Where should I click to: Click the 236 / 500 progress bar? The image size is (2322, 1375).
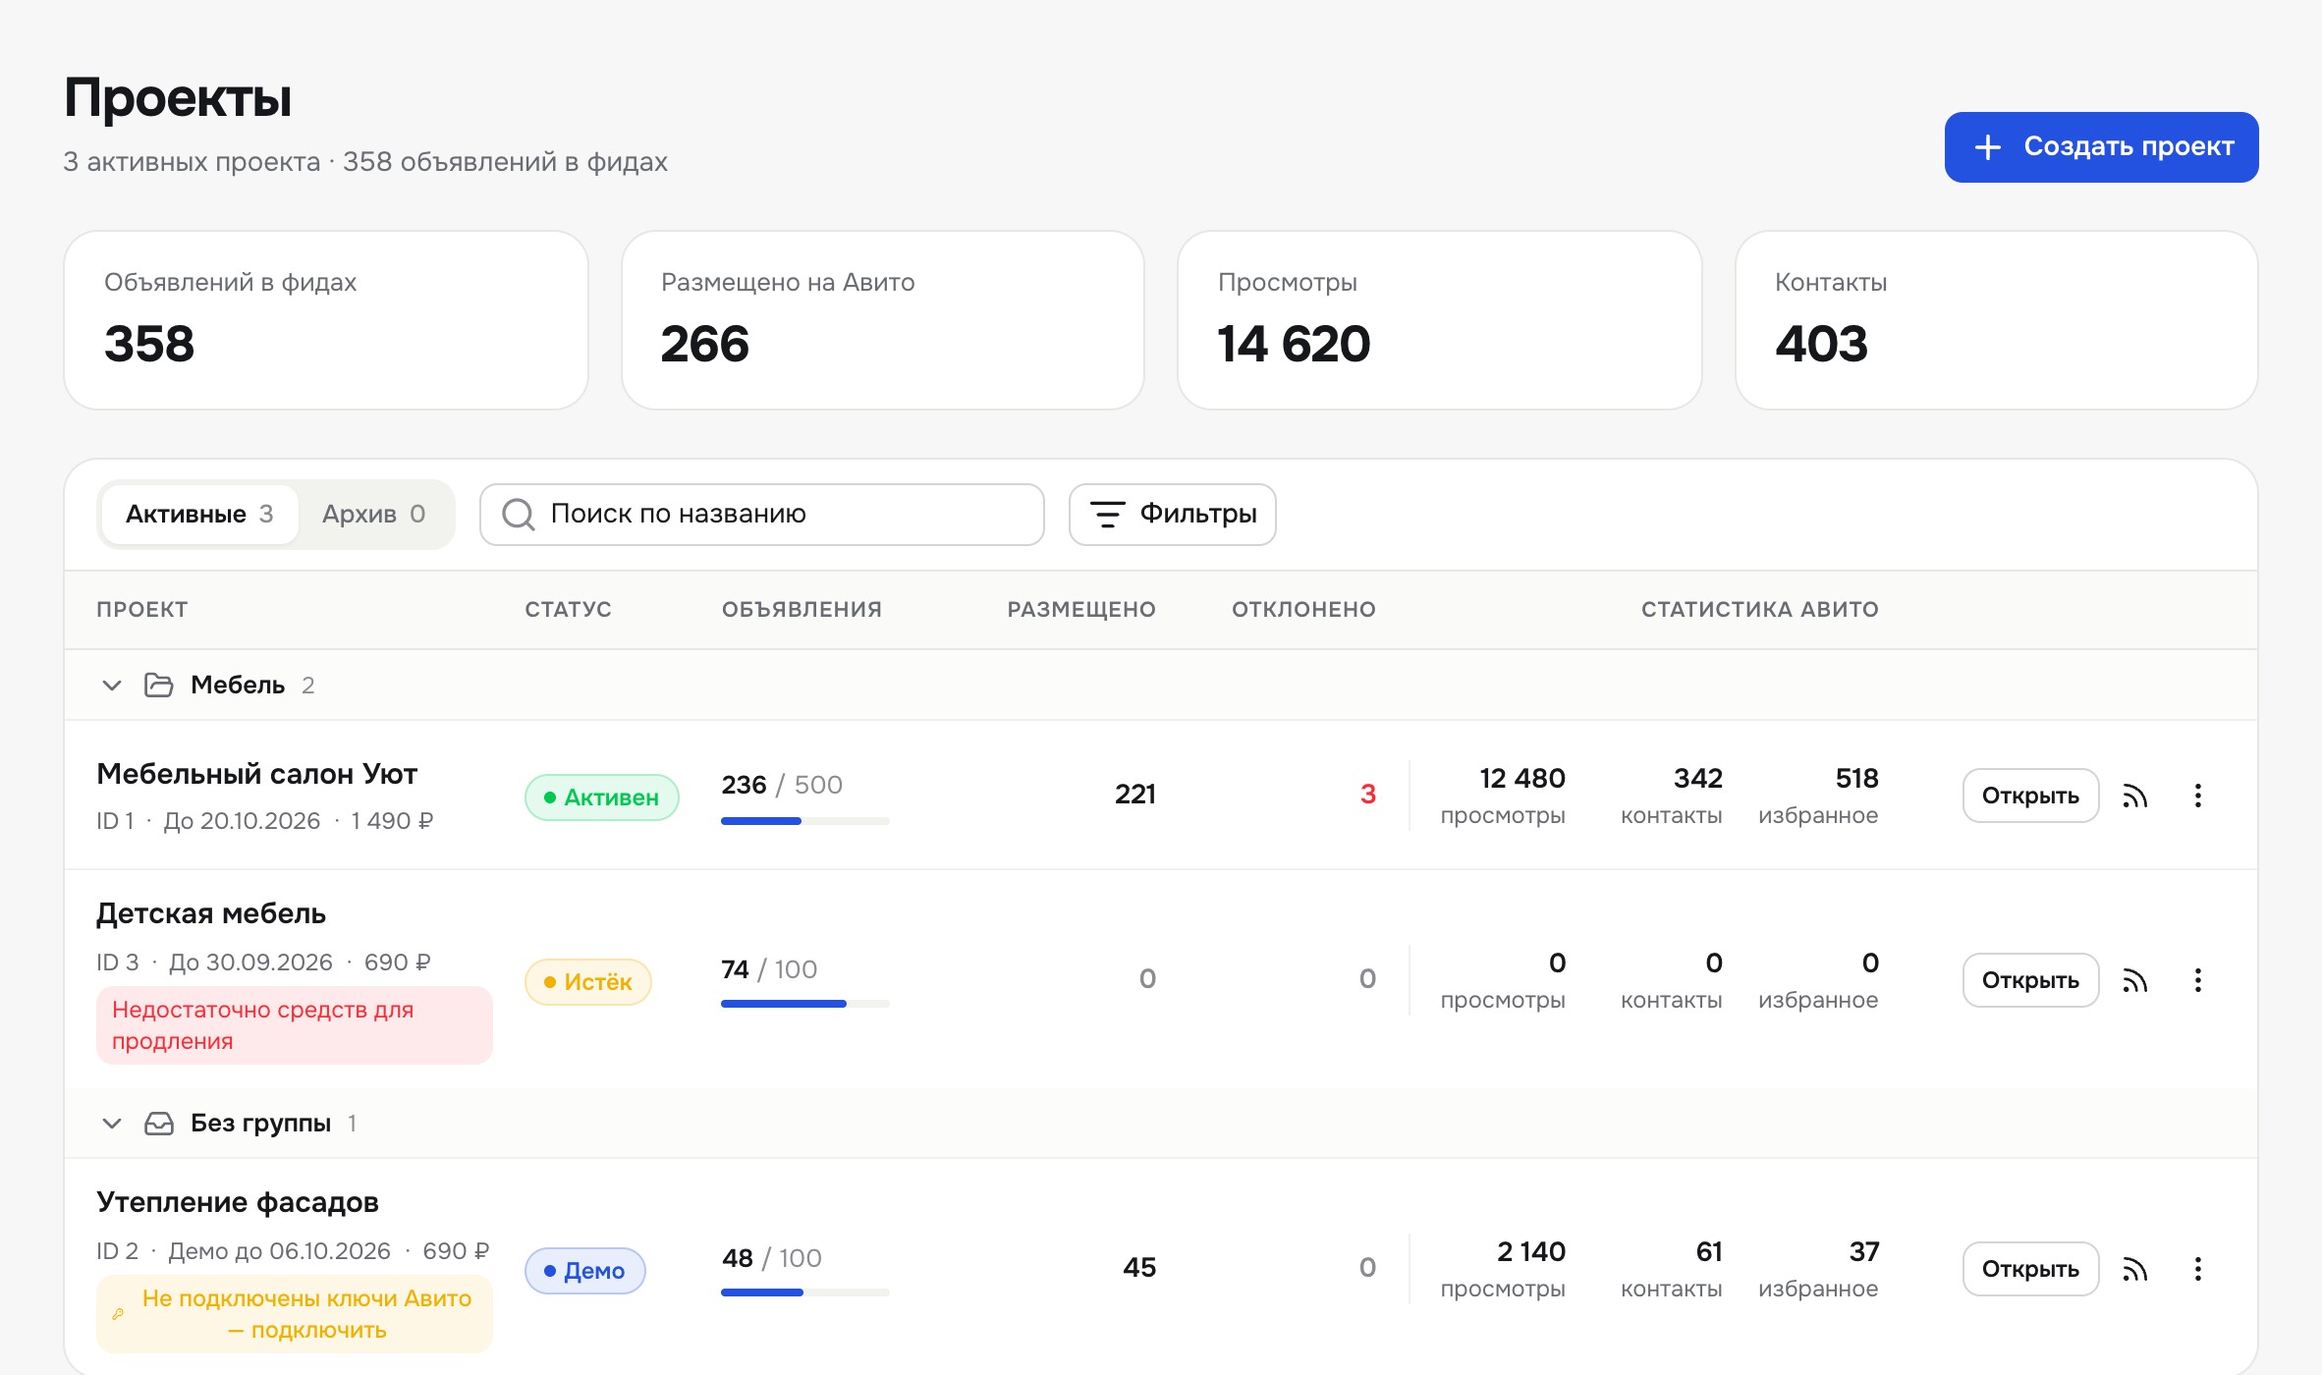[805, 821]
